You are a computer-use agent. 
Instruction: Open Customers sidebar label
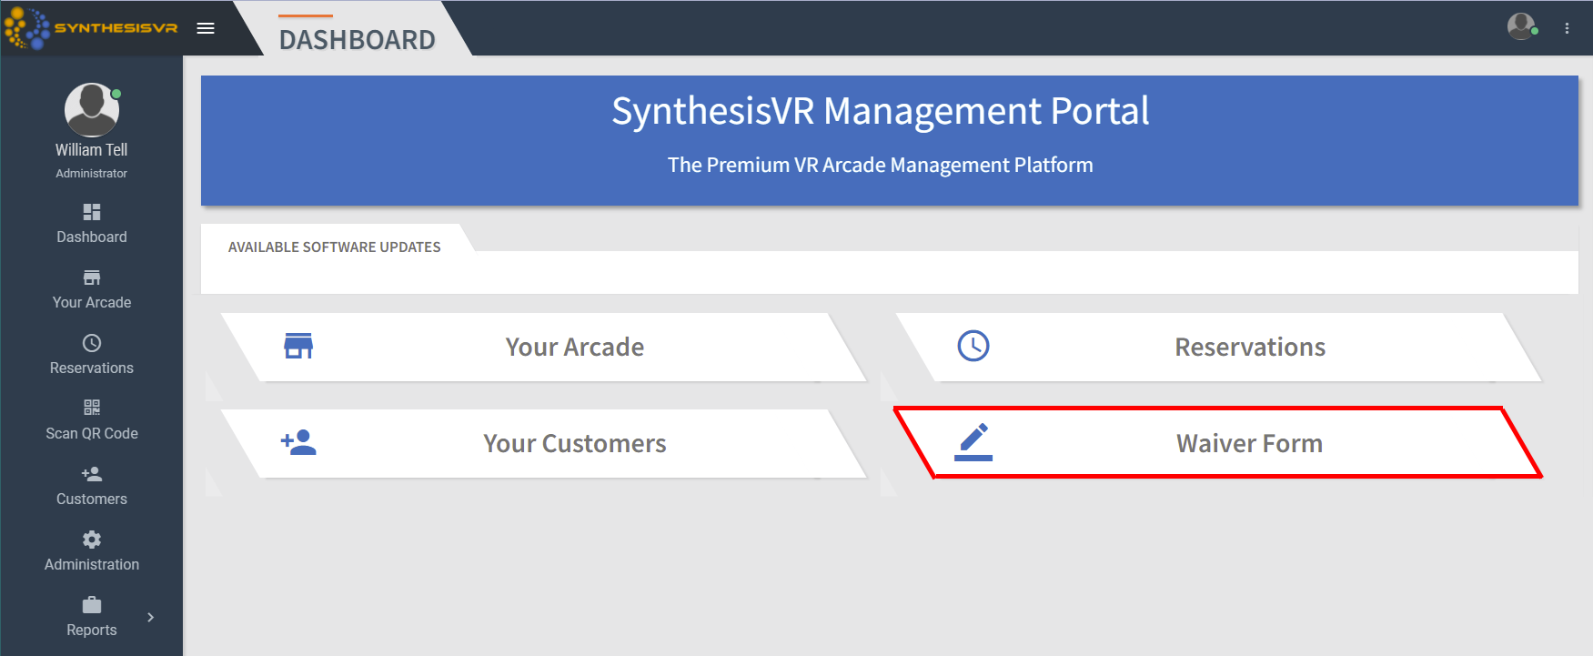pos(92,499)
